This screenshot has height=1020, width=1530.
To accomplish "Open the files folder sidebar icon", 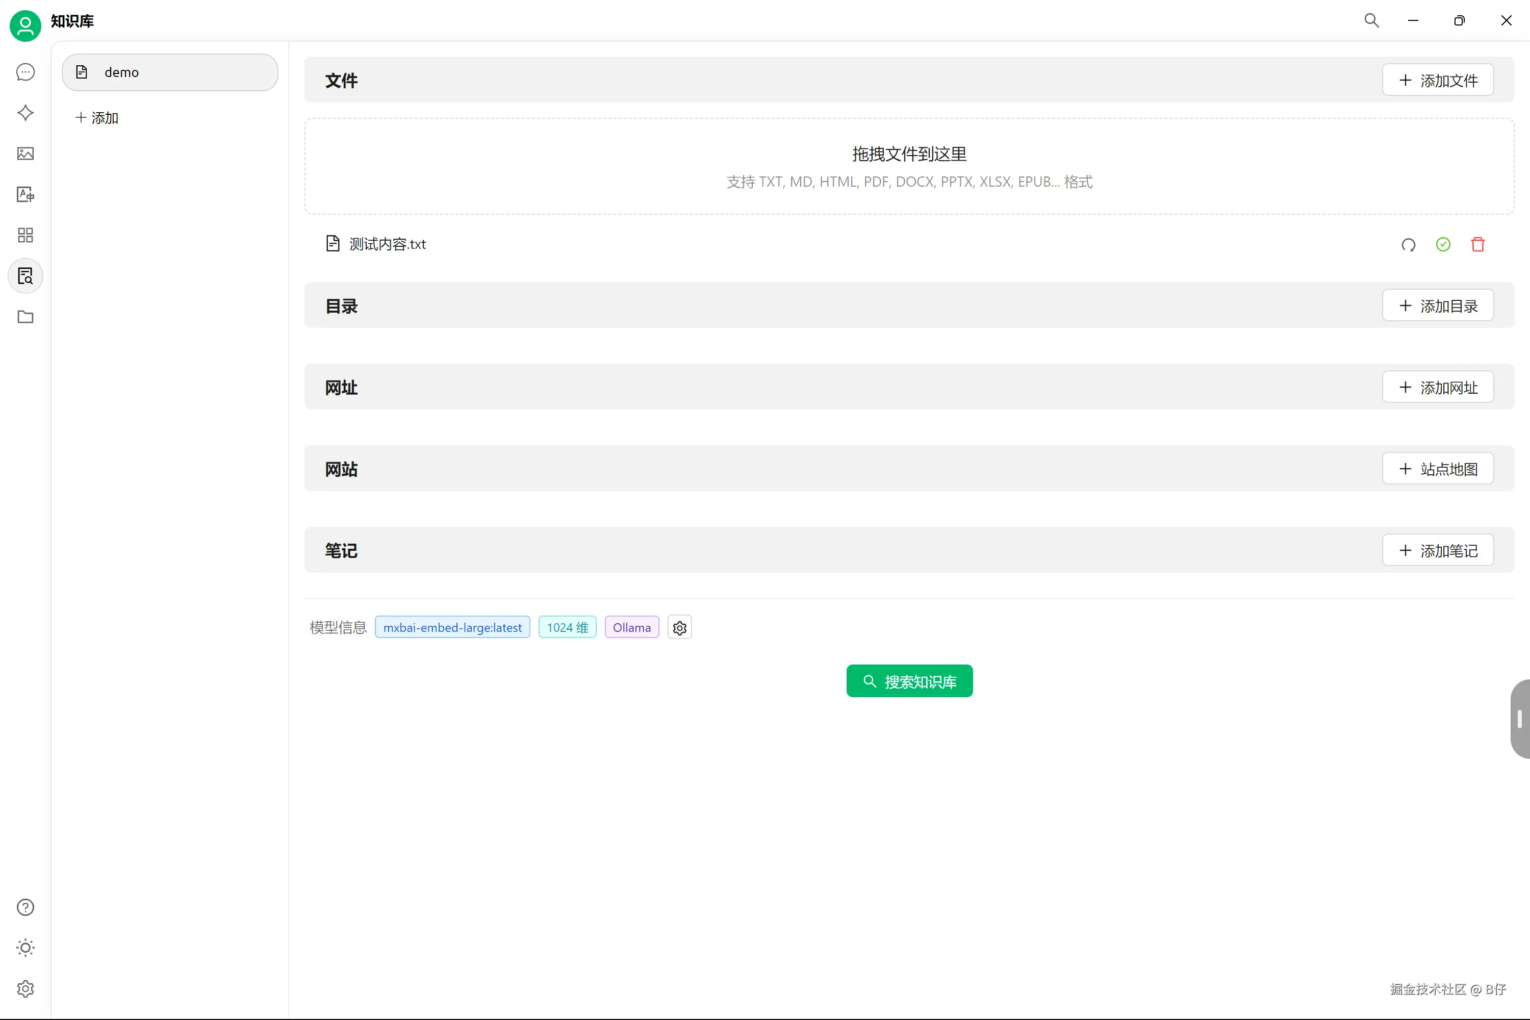I will 25,317.
